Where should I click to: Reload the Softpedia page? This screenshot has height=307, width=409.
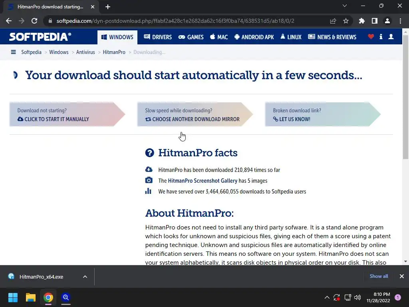tap(34, 21)
